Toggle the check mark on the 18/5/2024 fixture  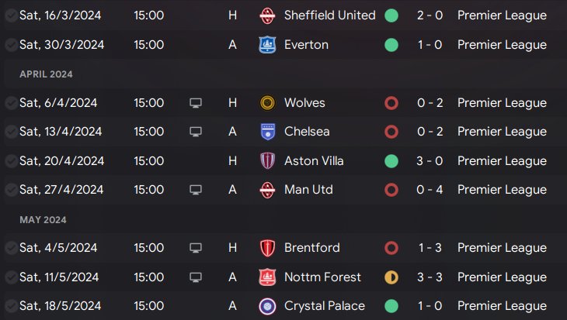click(x=11, y=306)
